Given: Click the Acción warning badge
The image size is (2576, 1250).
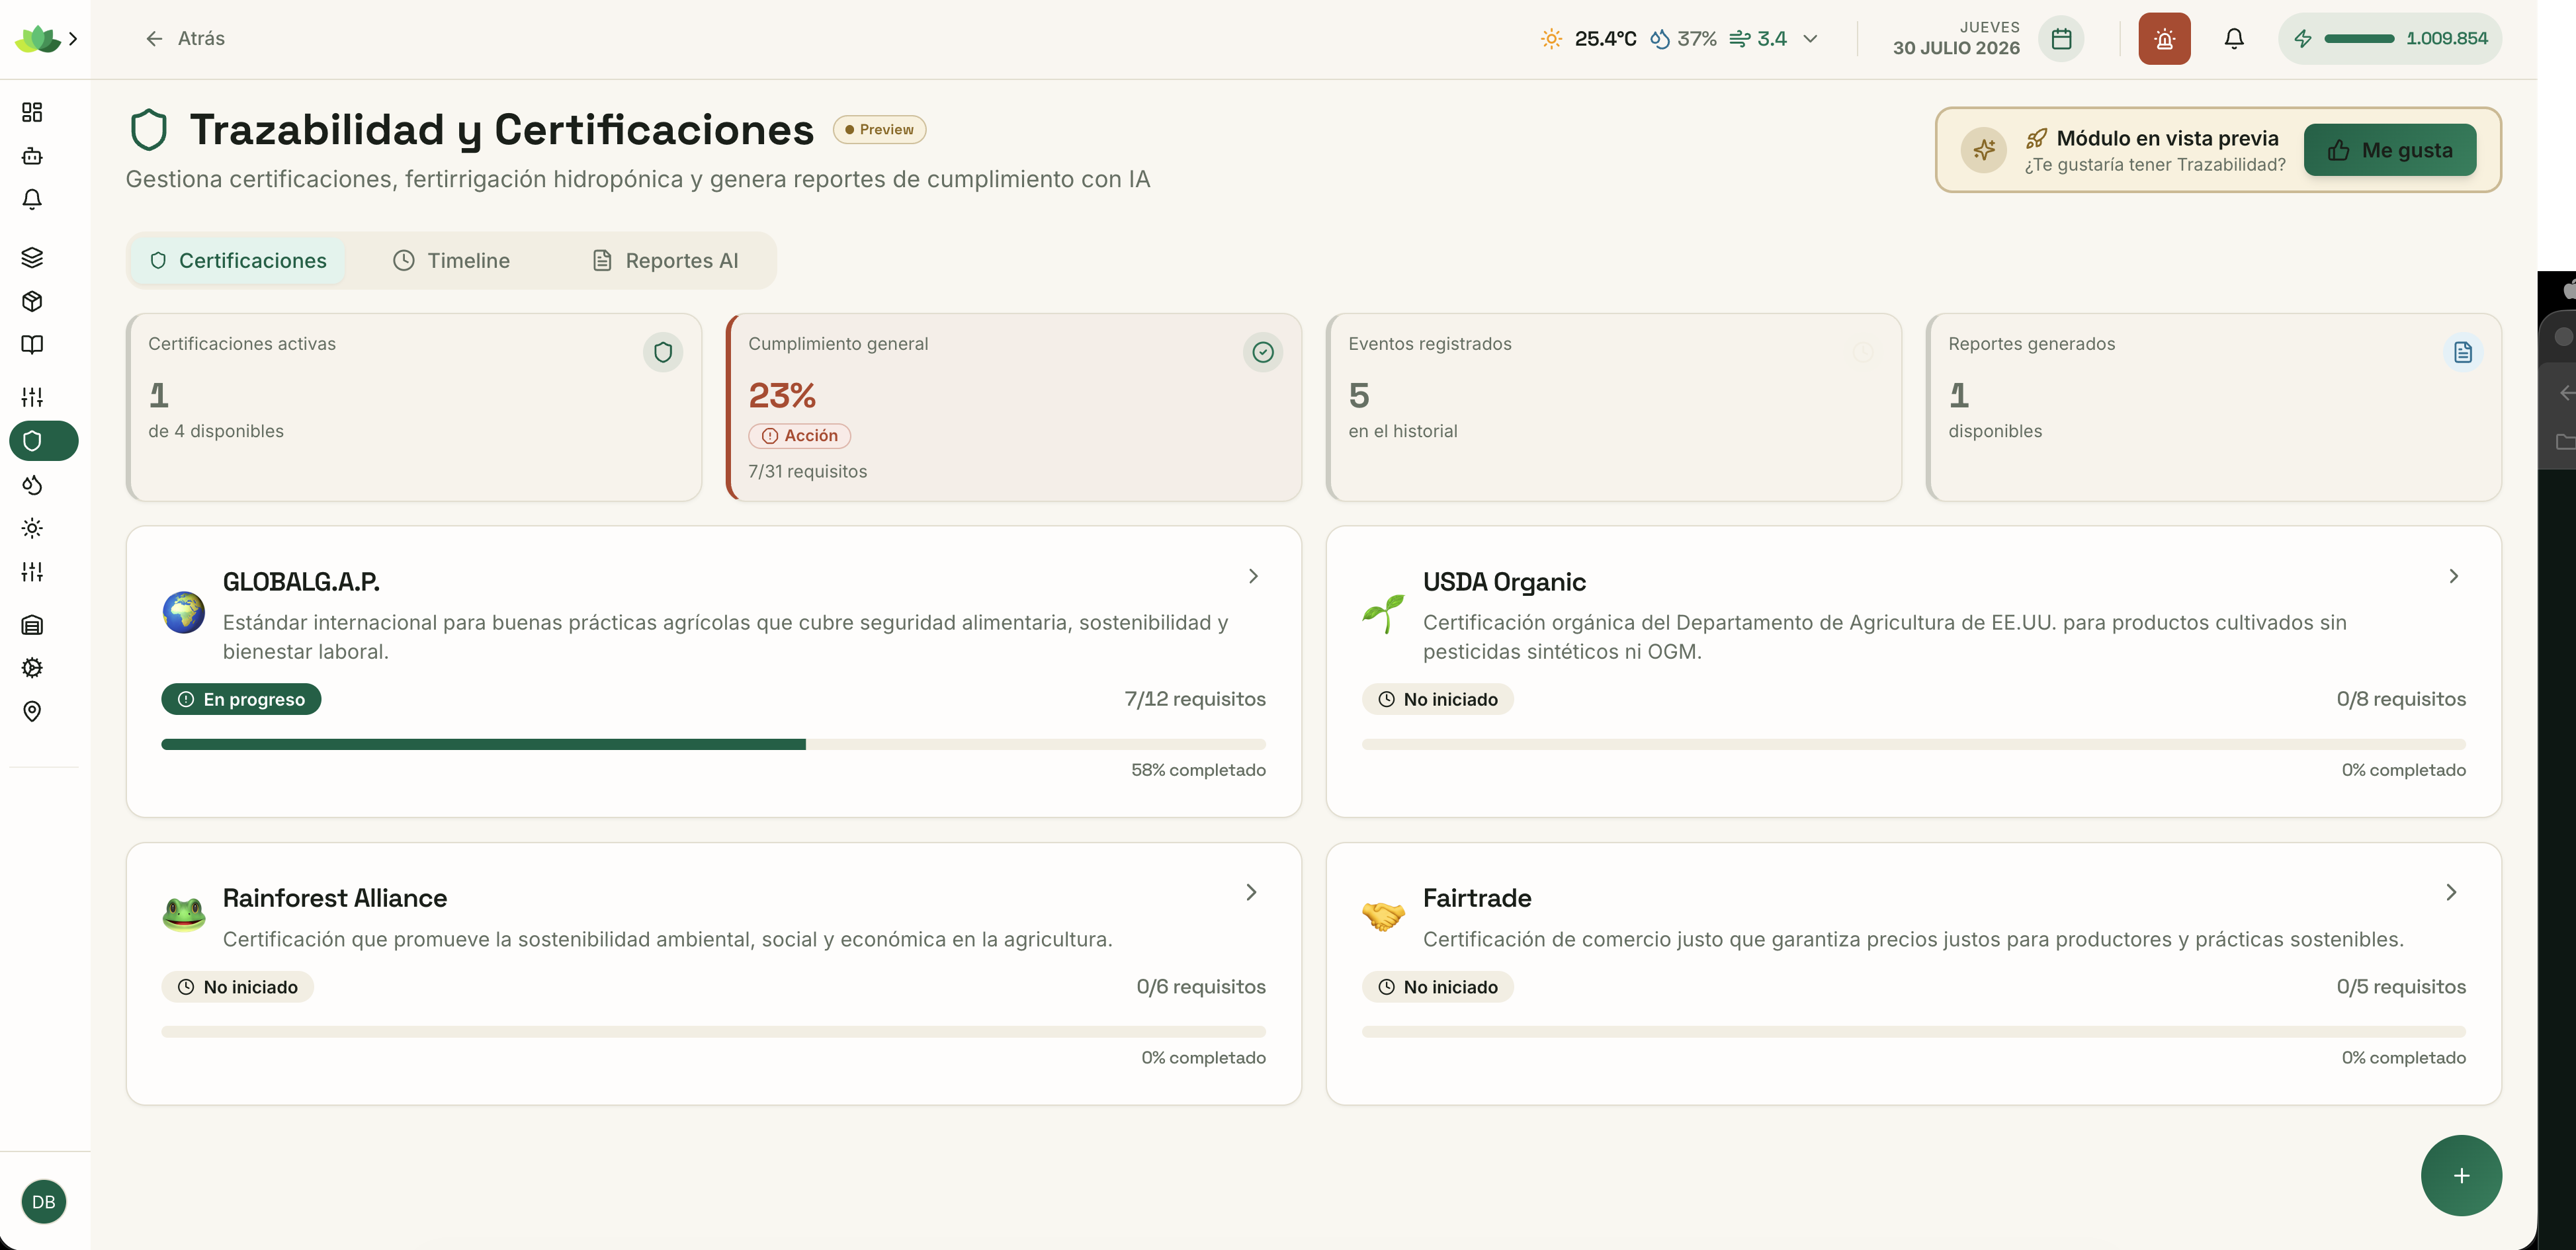Looking at the screenshot, I should [x=800, y=436].
